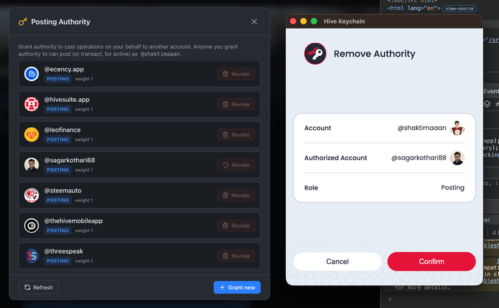Click the @threespeak 3S avatar icon
This screenshot has height=308, width=499.
click(31, 256)
